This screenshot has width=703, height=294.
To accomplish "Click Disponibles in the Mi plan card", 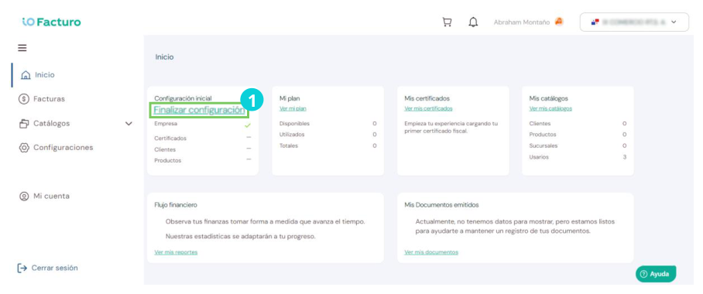I will 294,124.
